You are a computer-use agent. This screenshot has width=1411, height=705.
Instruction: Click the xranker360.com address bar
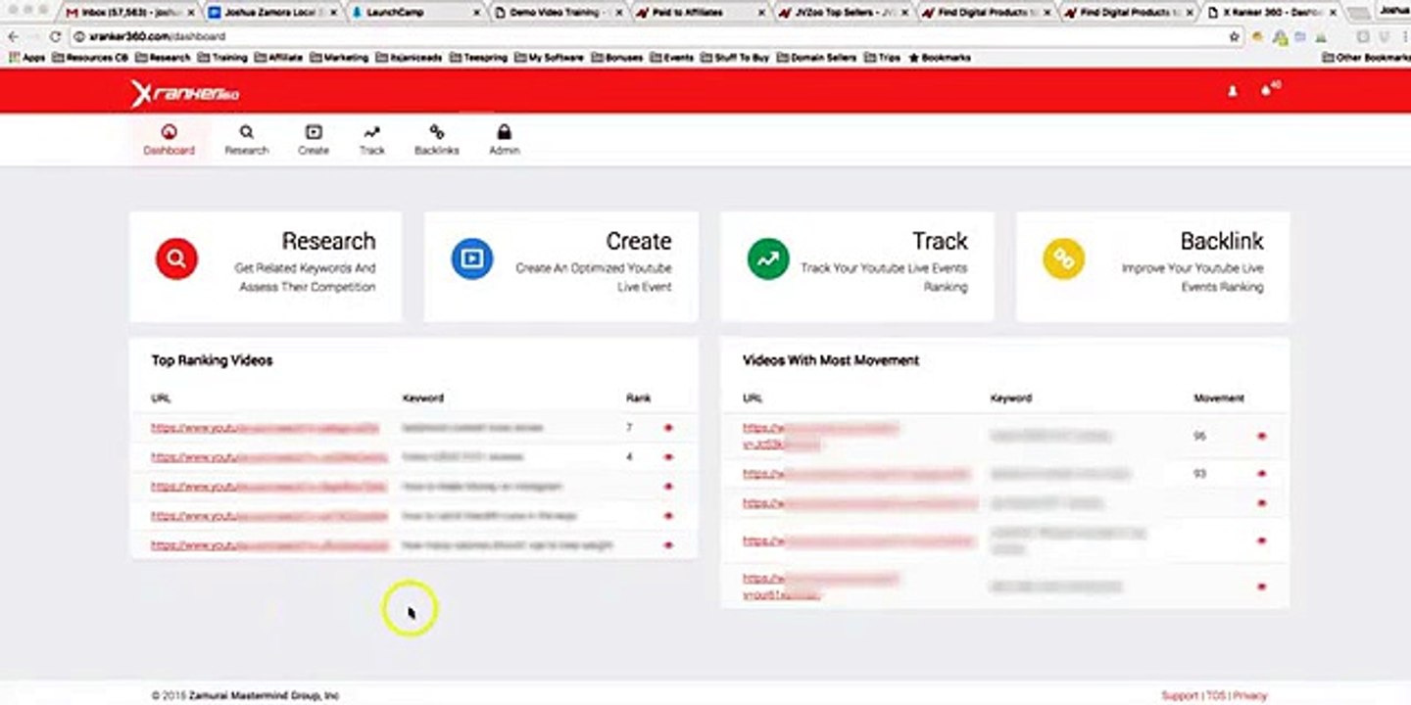point(647,36)
